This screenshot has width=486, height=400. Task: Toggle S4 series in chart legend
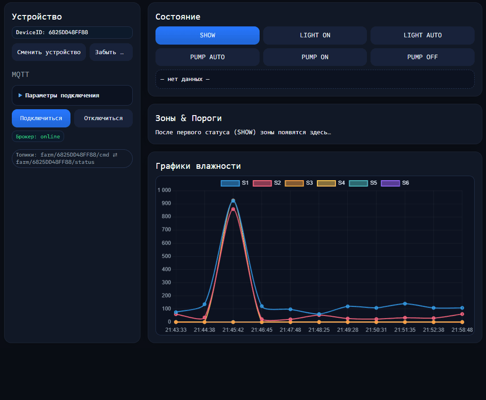(x=326, y=183)
